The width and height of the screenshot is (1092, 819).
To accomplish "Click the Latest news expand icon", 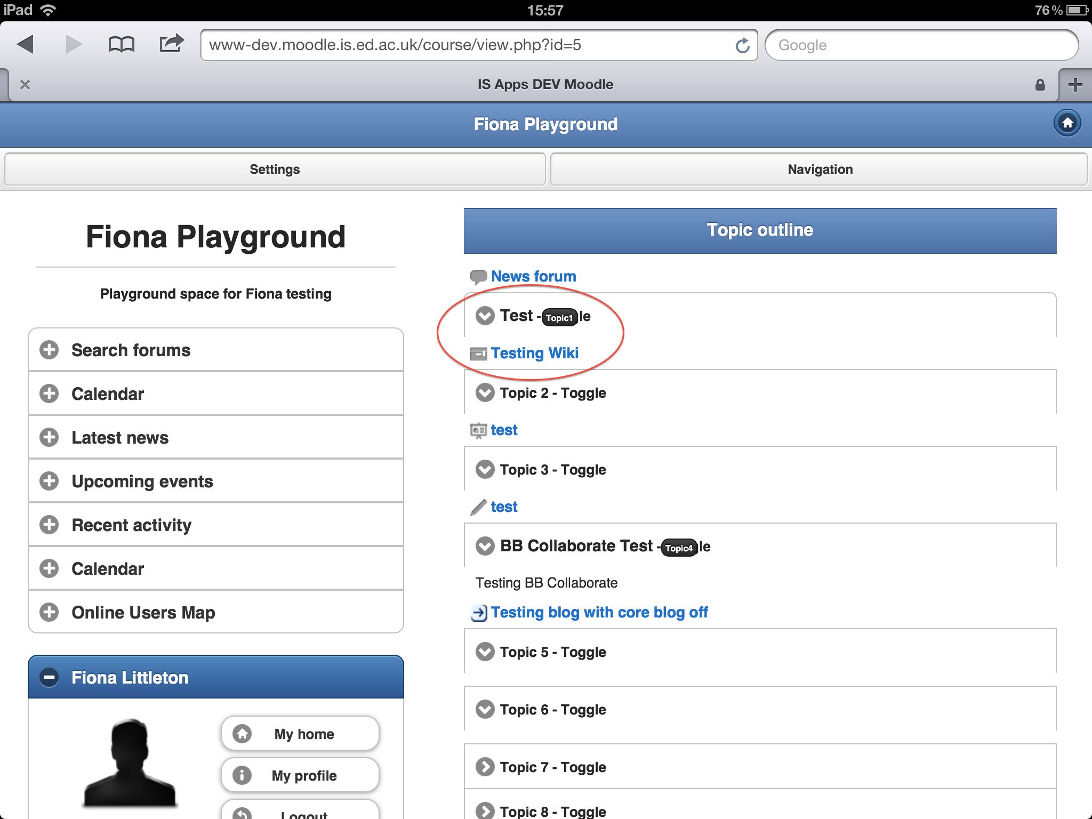I will (50, 437).
